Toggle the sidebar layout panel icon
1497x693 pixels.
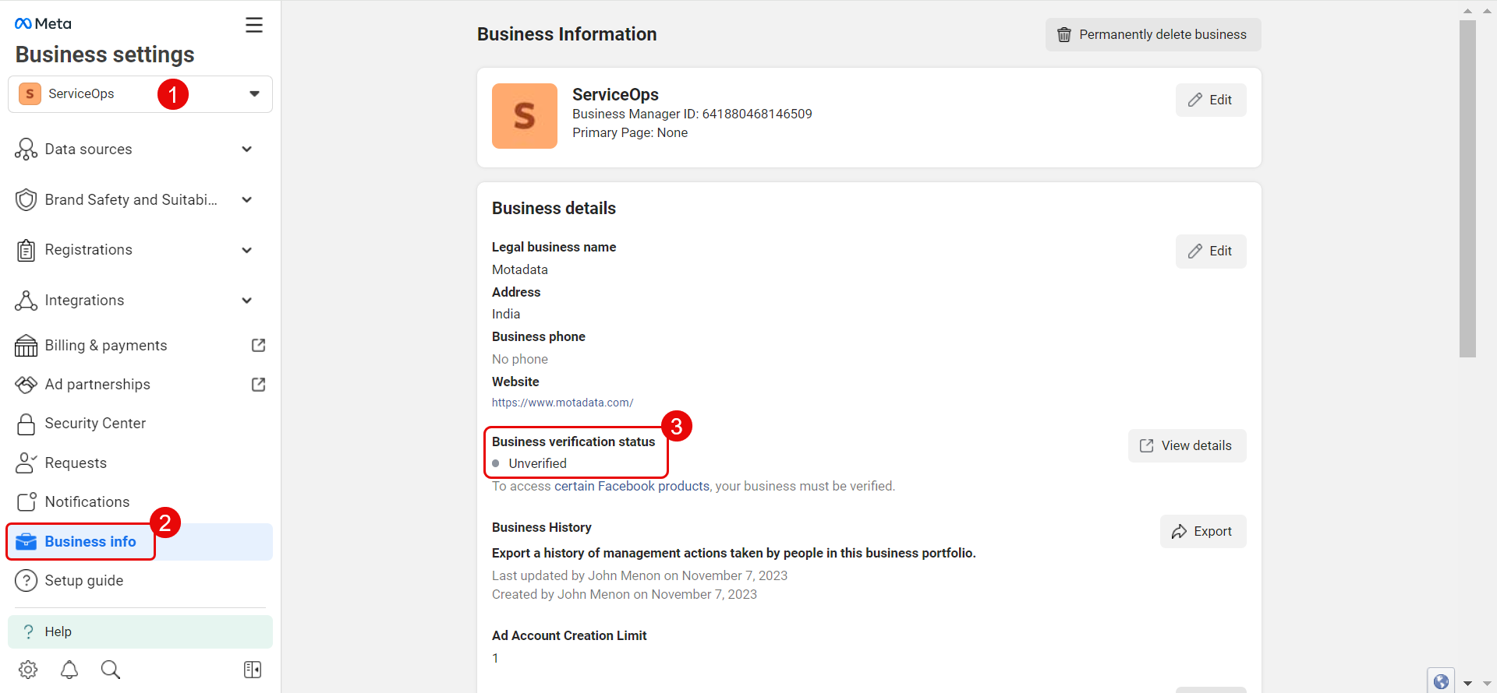(253, 670)
